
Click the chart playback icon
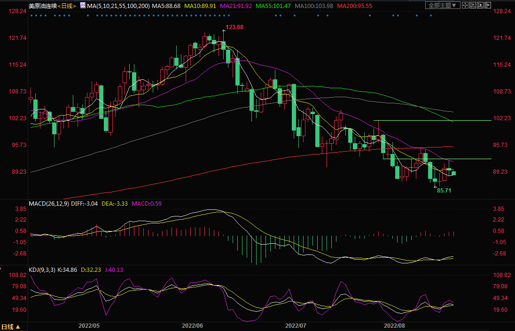click(480, 5)
